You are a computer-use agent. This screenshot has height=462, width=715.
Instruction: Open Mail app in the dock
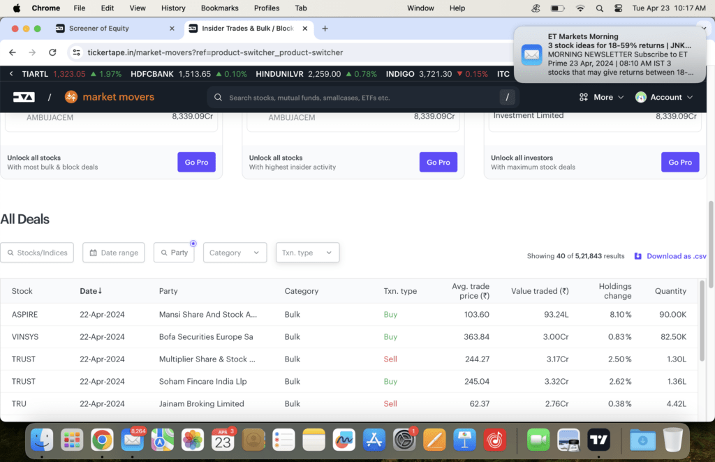[132, 440]
